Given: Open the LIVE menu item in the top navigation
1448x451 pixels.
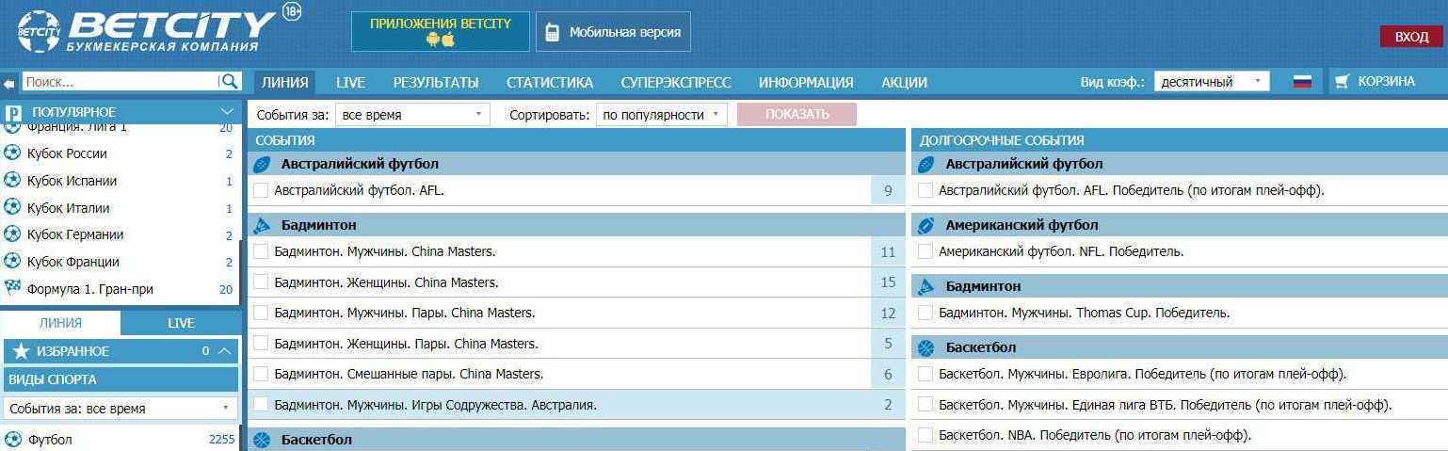Looking at the screenshot, I should pos(350,82).
